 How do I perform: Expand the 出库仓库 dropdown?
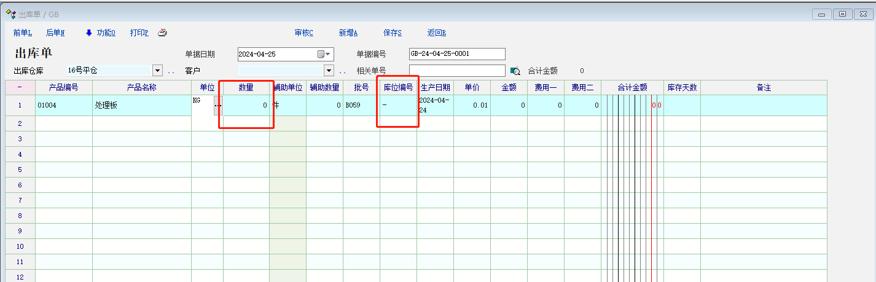point(157,71)
